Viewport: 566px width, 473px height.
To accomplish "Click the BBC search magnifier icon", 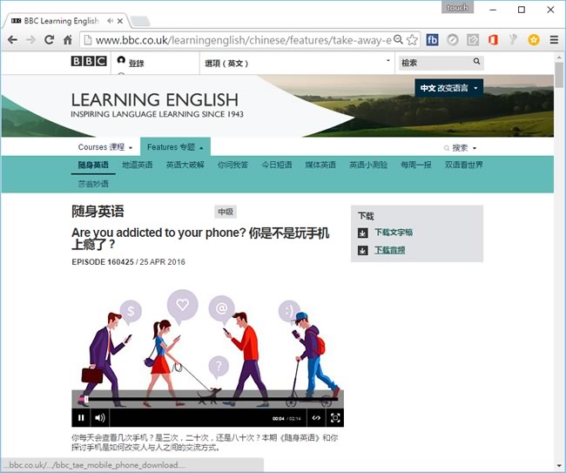I will point(476,61).
